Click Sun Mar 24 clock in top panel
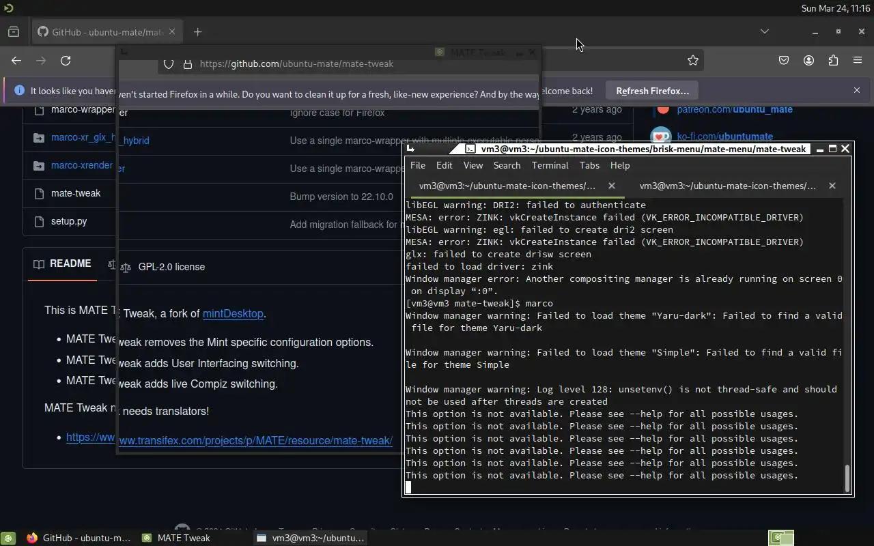The width and height of the screenshot is (874, 546). (835, 8)
